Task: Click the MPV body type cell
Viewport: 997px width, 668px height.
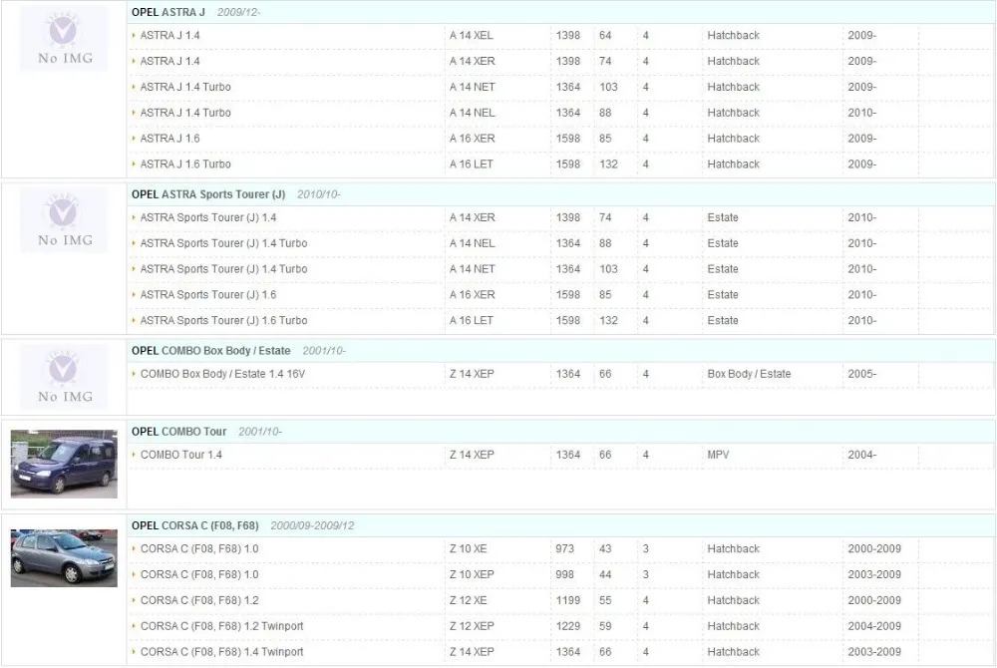Action: coord(718,455)
